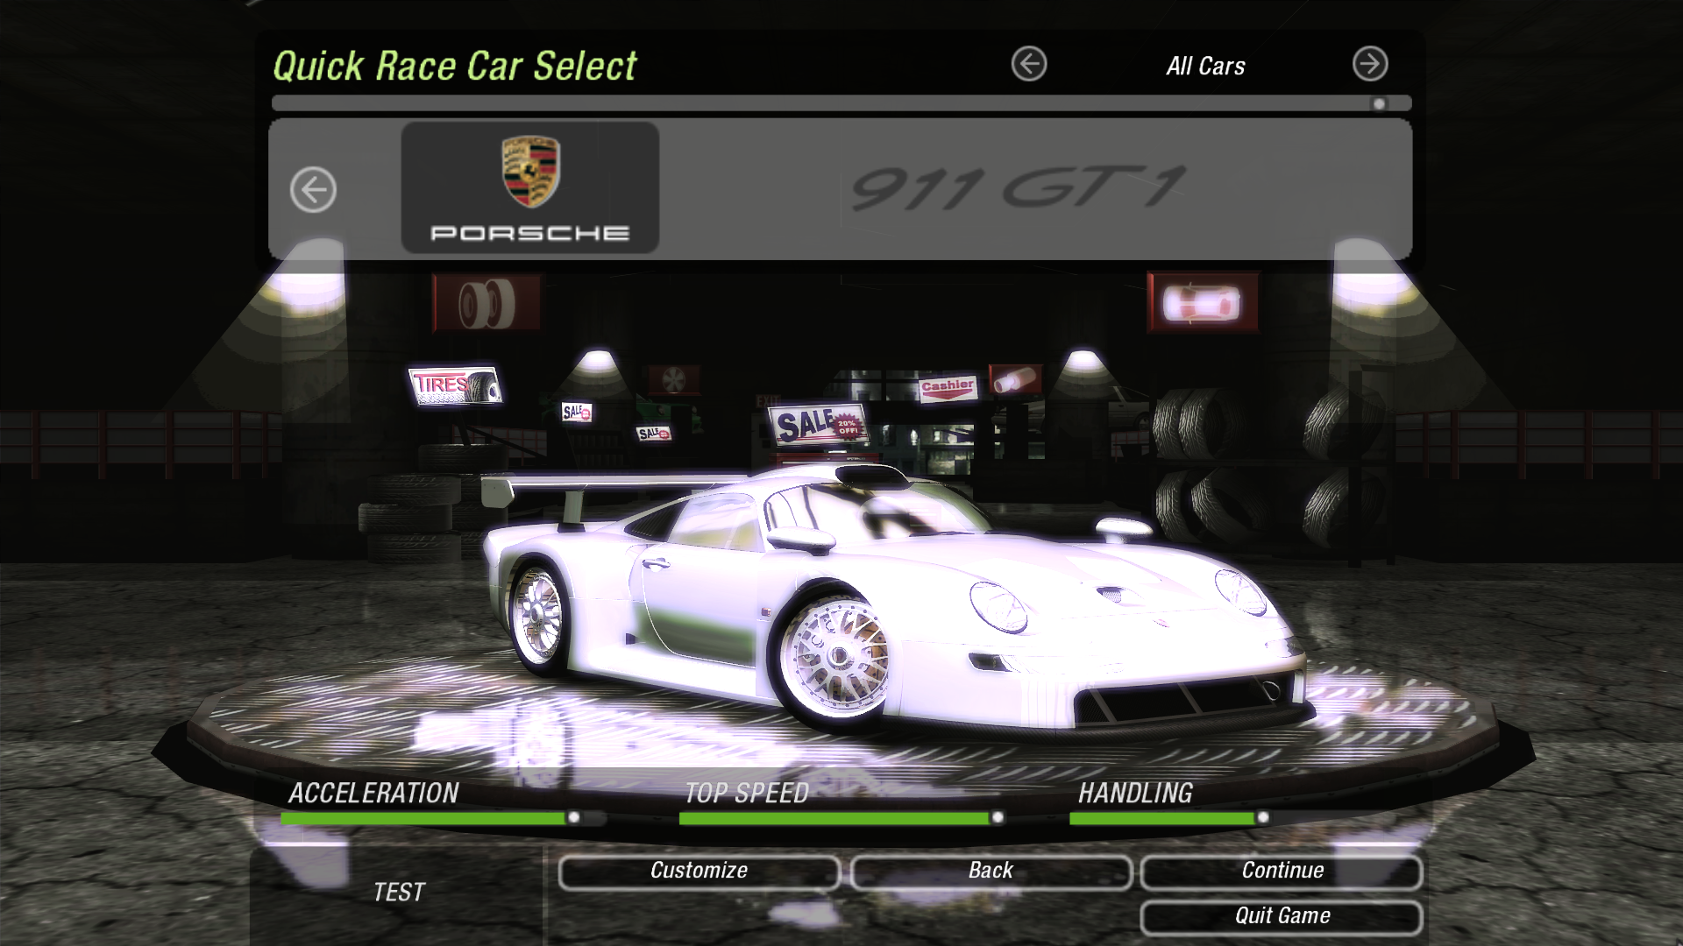Image resolution: width=1683 pixels, height=946 pixels.
Task: Click the TEST profile label
Action: pos(399,893)
